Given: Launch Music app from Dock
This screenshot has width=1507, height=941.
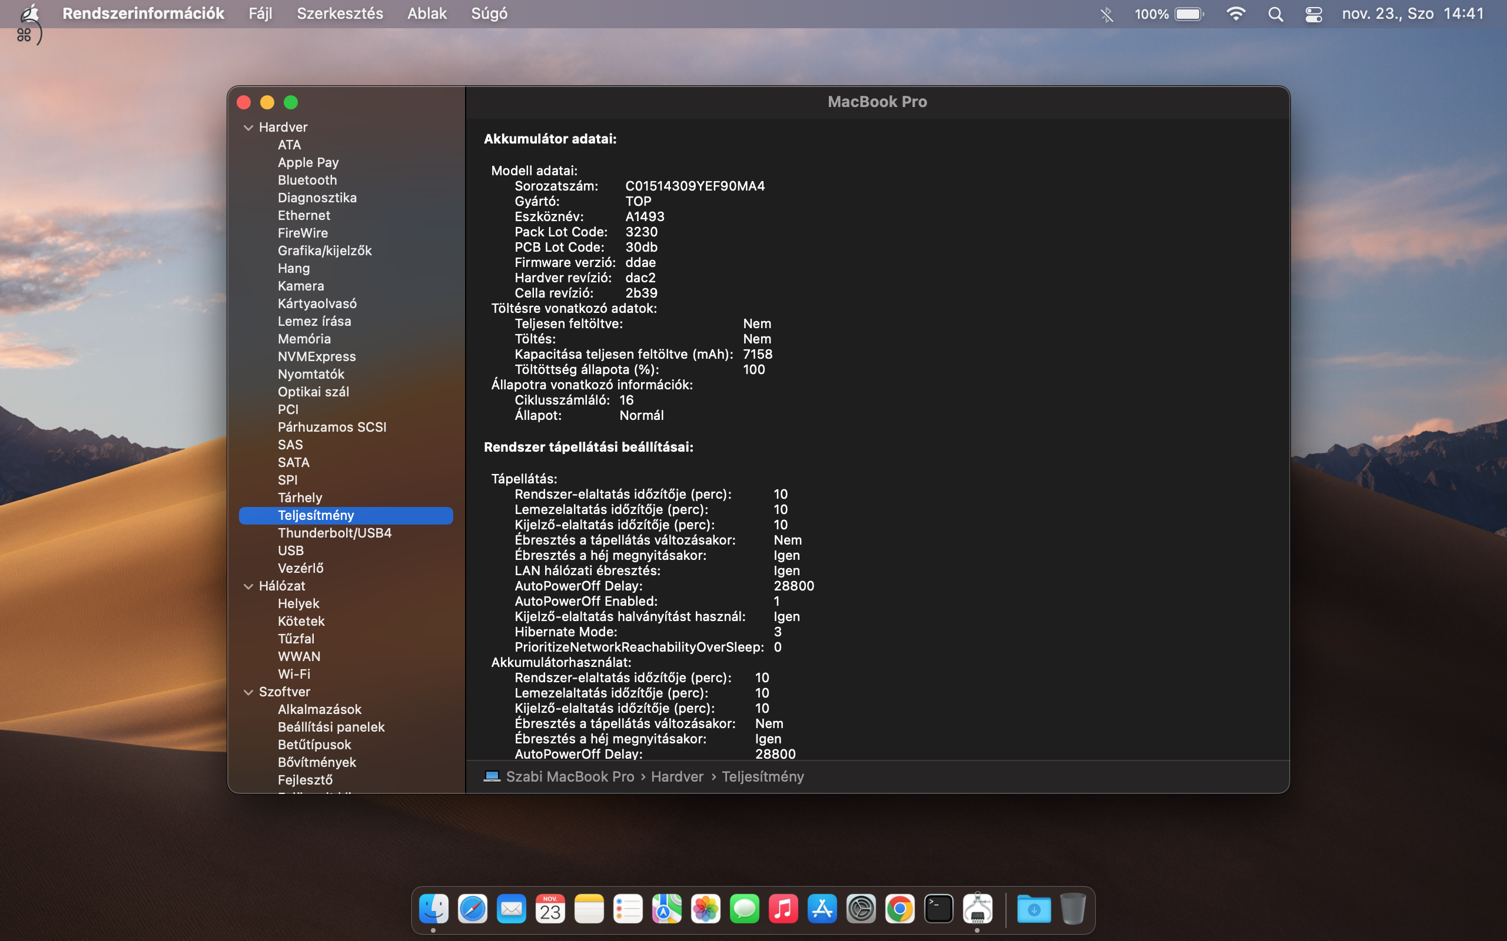Looking at the screenshot, I should click(784, 909).
